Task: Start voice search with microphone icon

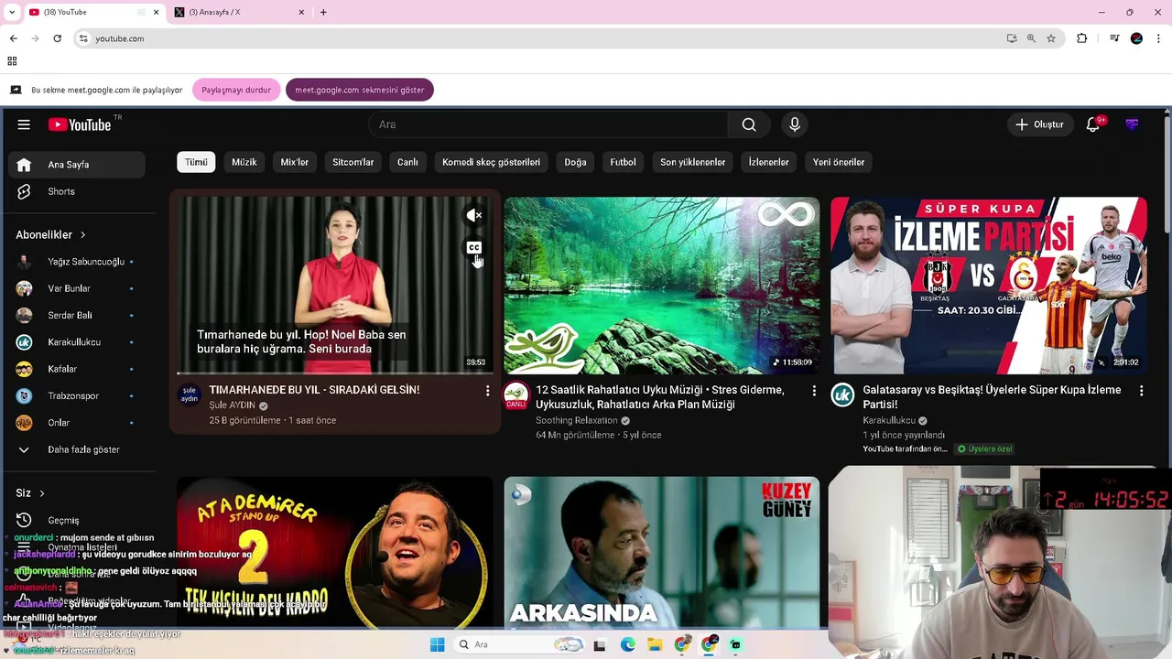Action: click(x=795, y=124)
